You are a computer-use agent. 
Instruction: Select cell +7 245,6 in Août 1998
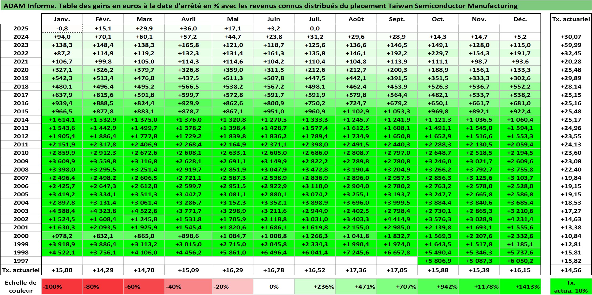pyautogui.click(x=356, y=252)
